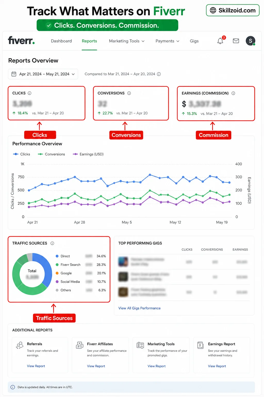Open the S profile avatar
This screenshot has width=264, height=397.
click(x=250, y=41)
